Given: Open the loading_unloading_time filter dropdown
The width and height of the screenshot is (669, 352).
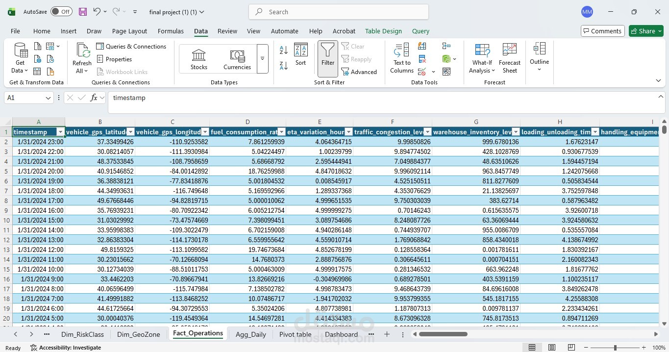Looking at the screenshot, I should [595, 132].
